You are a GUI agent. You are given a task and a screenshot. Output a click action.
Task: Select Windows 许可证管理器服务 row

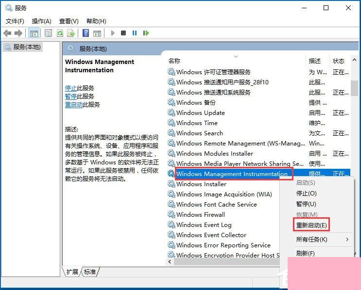click(x=258, y=72)
